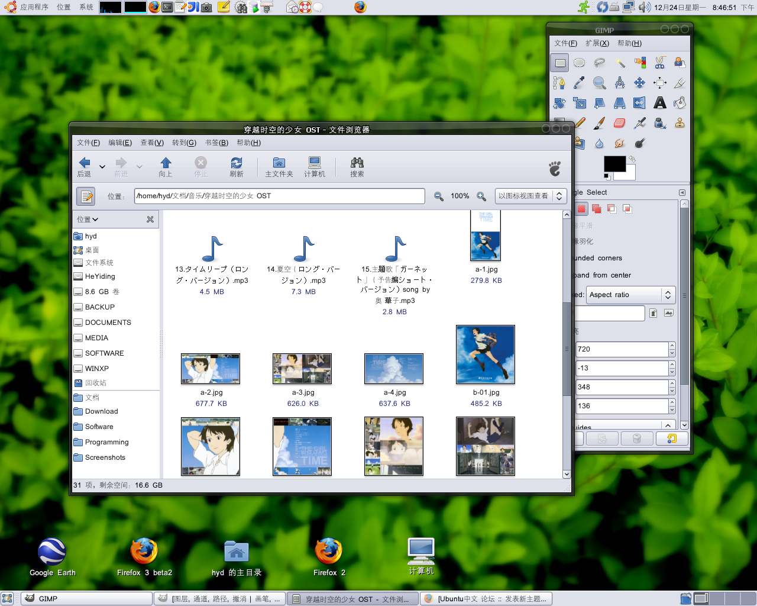Open GIMP tool options tab menu
The width and height of the screenshot is (757, 606).
tap(682, 192)
